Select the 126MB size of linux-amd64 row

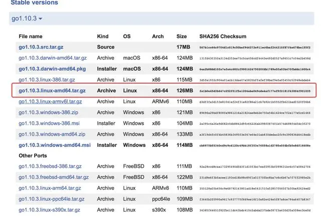185,91
